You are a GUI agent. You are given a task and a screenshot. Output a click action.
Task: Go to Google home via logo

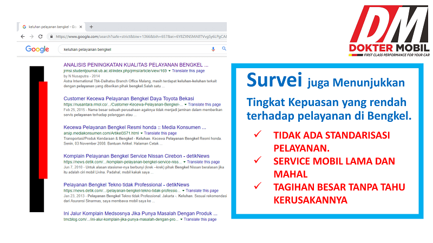pos(37,49)
